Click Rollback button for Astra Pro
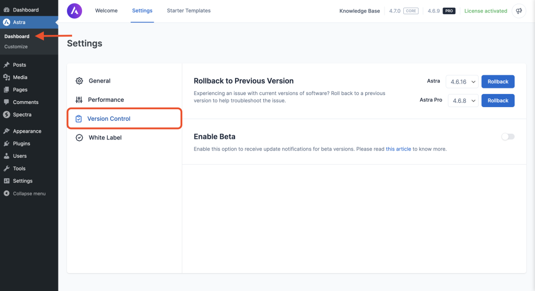Viewport: 535px width, 291px height. tap(498, 101)
